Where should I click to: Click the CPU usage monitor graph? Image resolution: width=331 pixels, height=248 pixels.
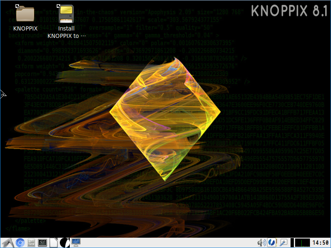[302, 243]
